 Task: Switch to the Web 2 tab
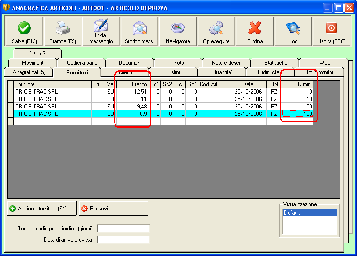[x=38, y=54]
